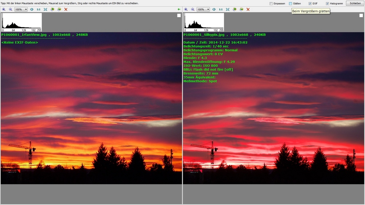
Task: Toggle the Glätten checkbox
Action: tap(290, 4)
